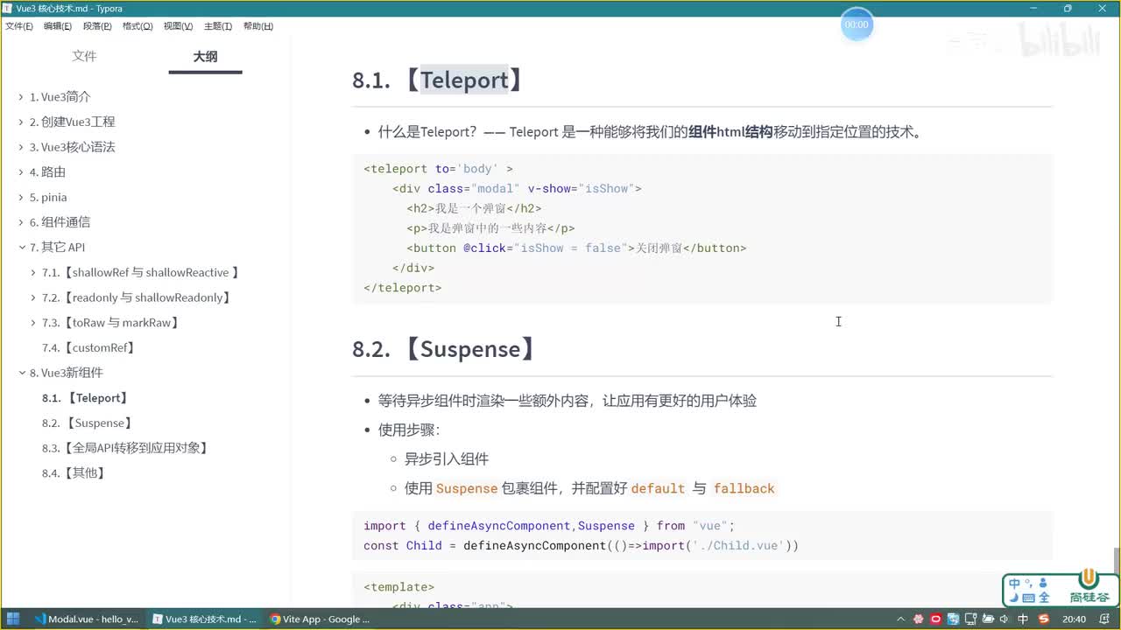Switch sidebar to 文件 tab
1121x630 pixels.
coord(84,56)
